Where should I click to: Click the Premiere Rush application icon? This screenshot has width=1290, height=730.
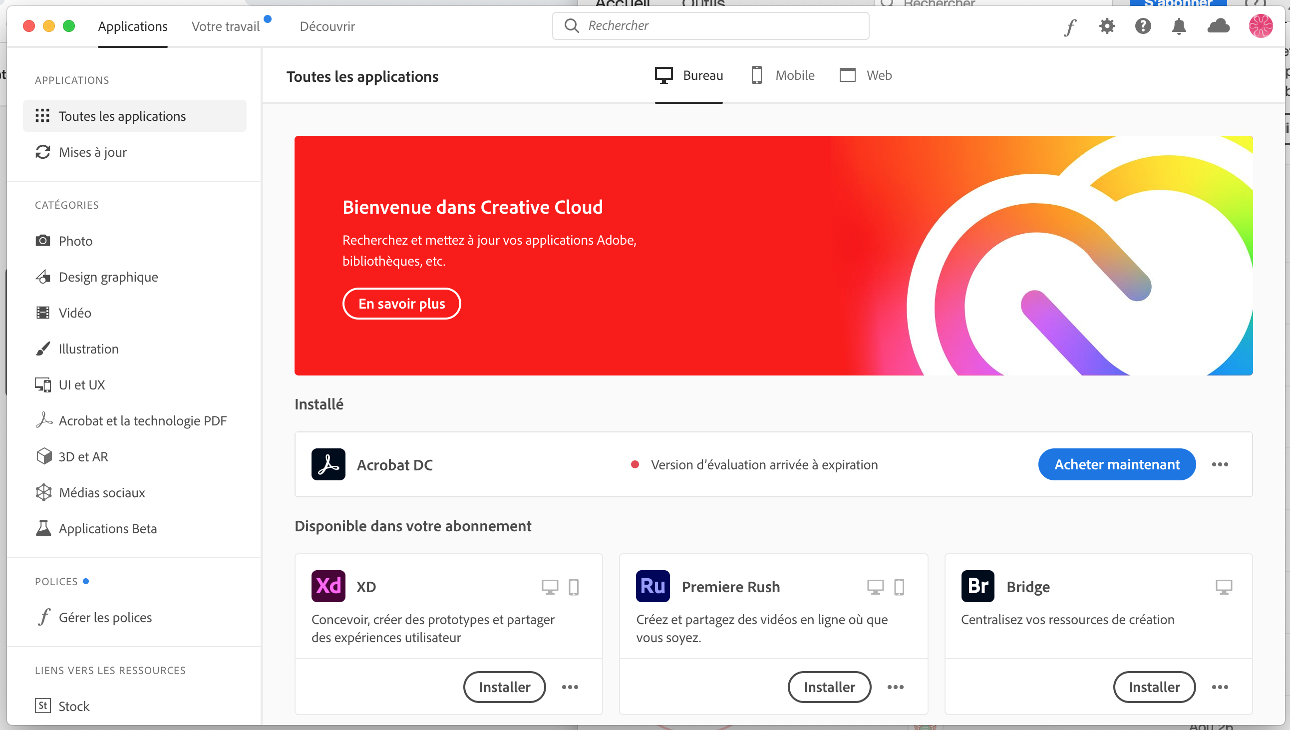(x=654, y=586)
